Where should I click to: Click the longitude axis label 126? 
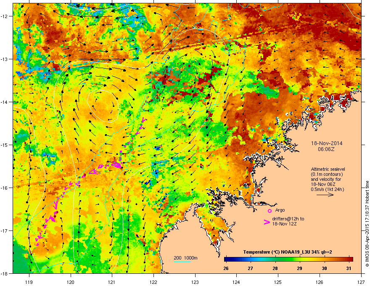pos(320,282)
